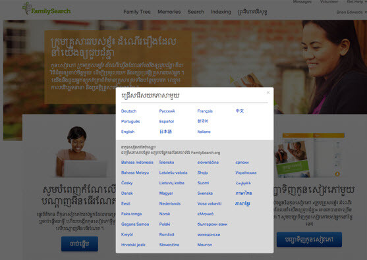
Task: Select Svenska from the list
Action: 205,193
